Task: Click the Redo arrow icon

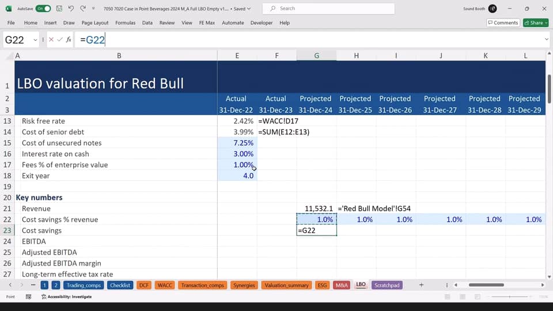Action: [x=83, y=9]
